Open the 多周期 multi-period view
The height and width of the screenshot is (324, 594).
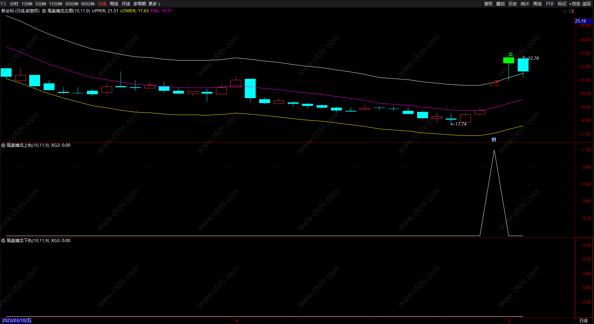[140, 4]
